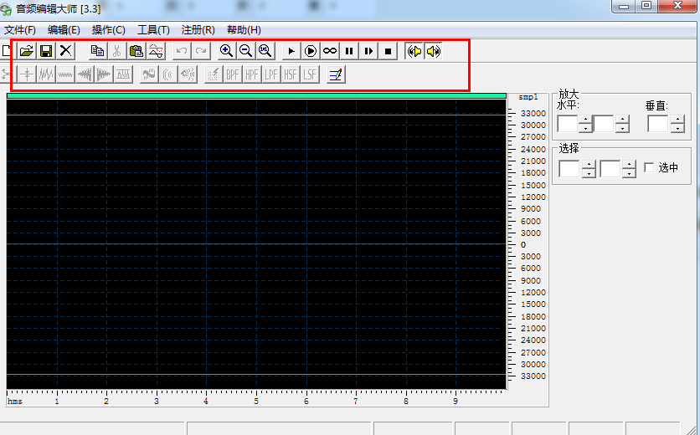This screenshot has height=435, width=700.
Task: Open an audio file with folder icon
Action: 27,51
